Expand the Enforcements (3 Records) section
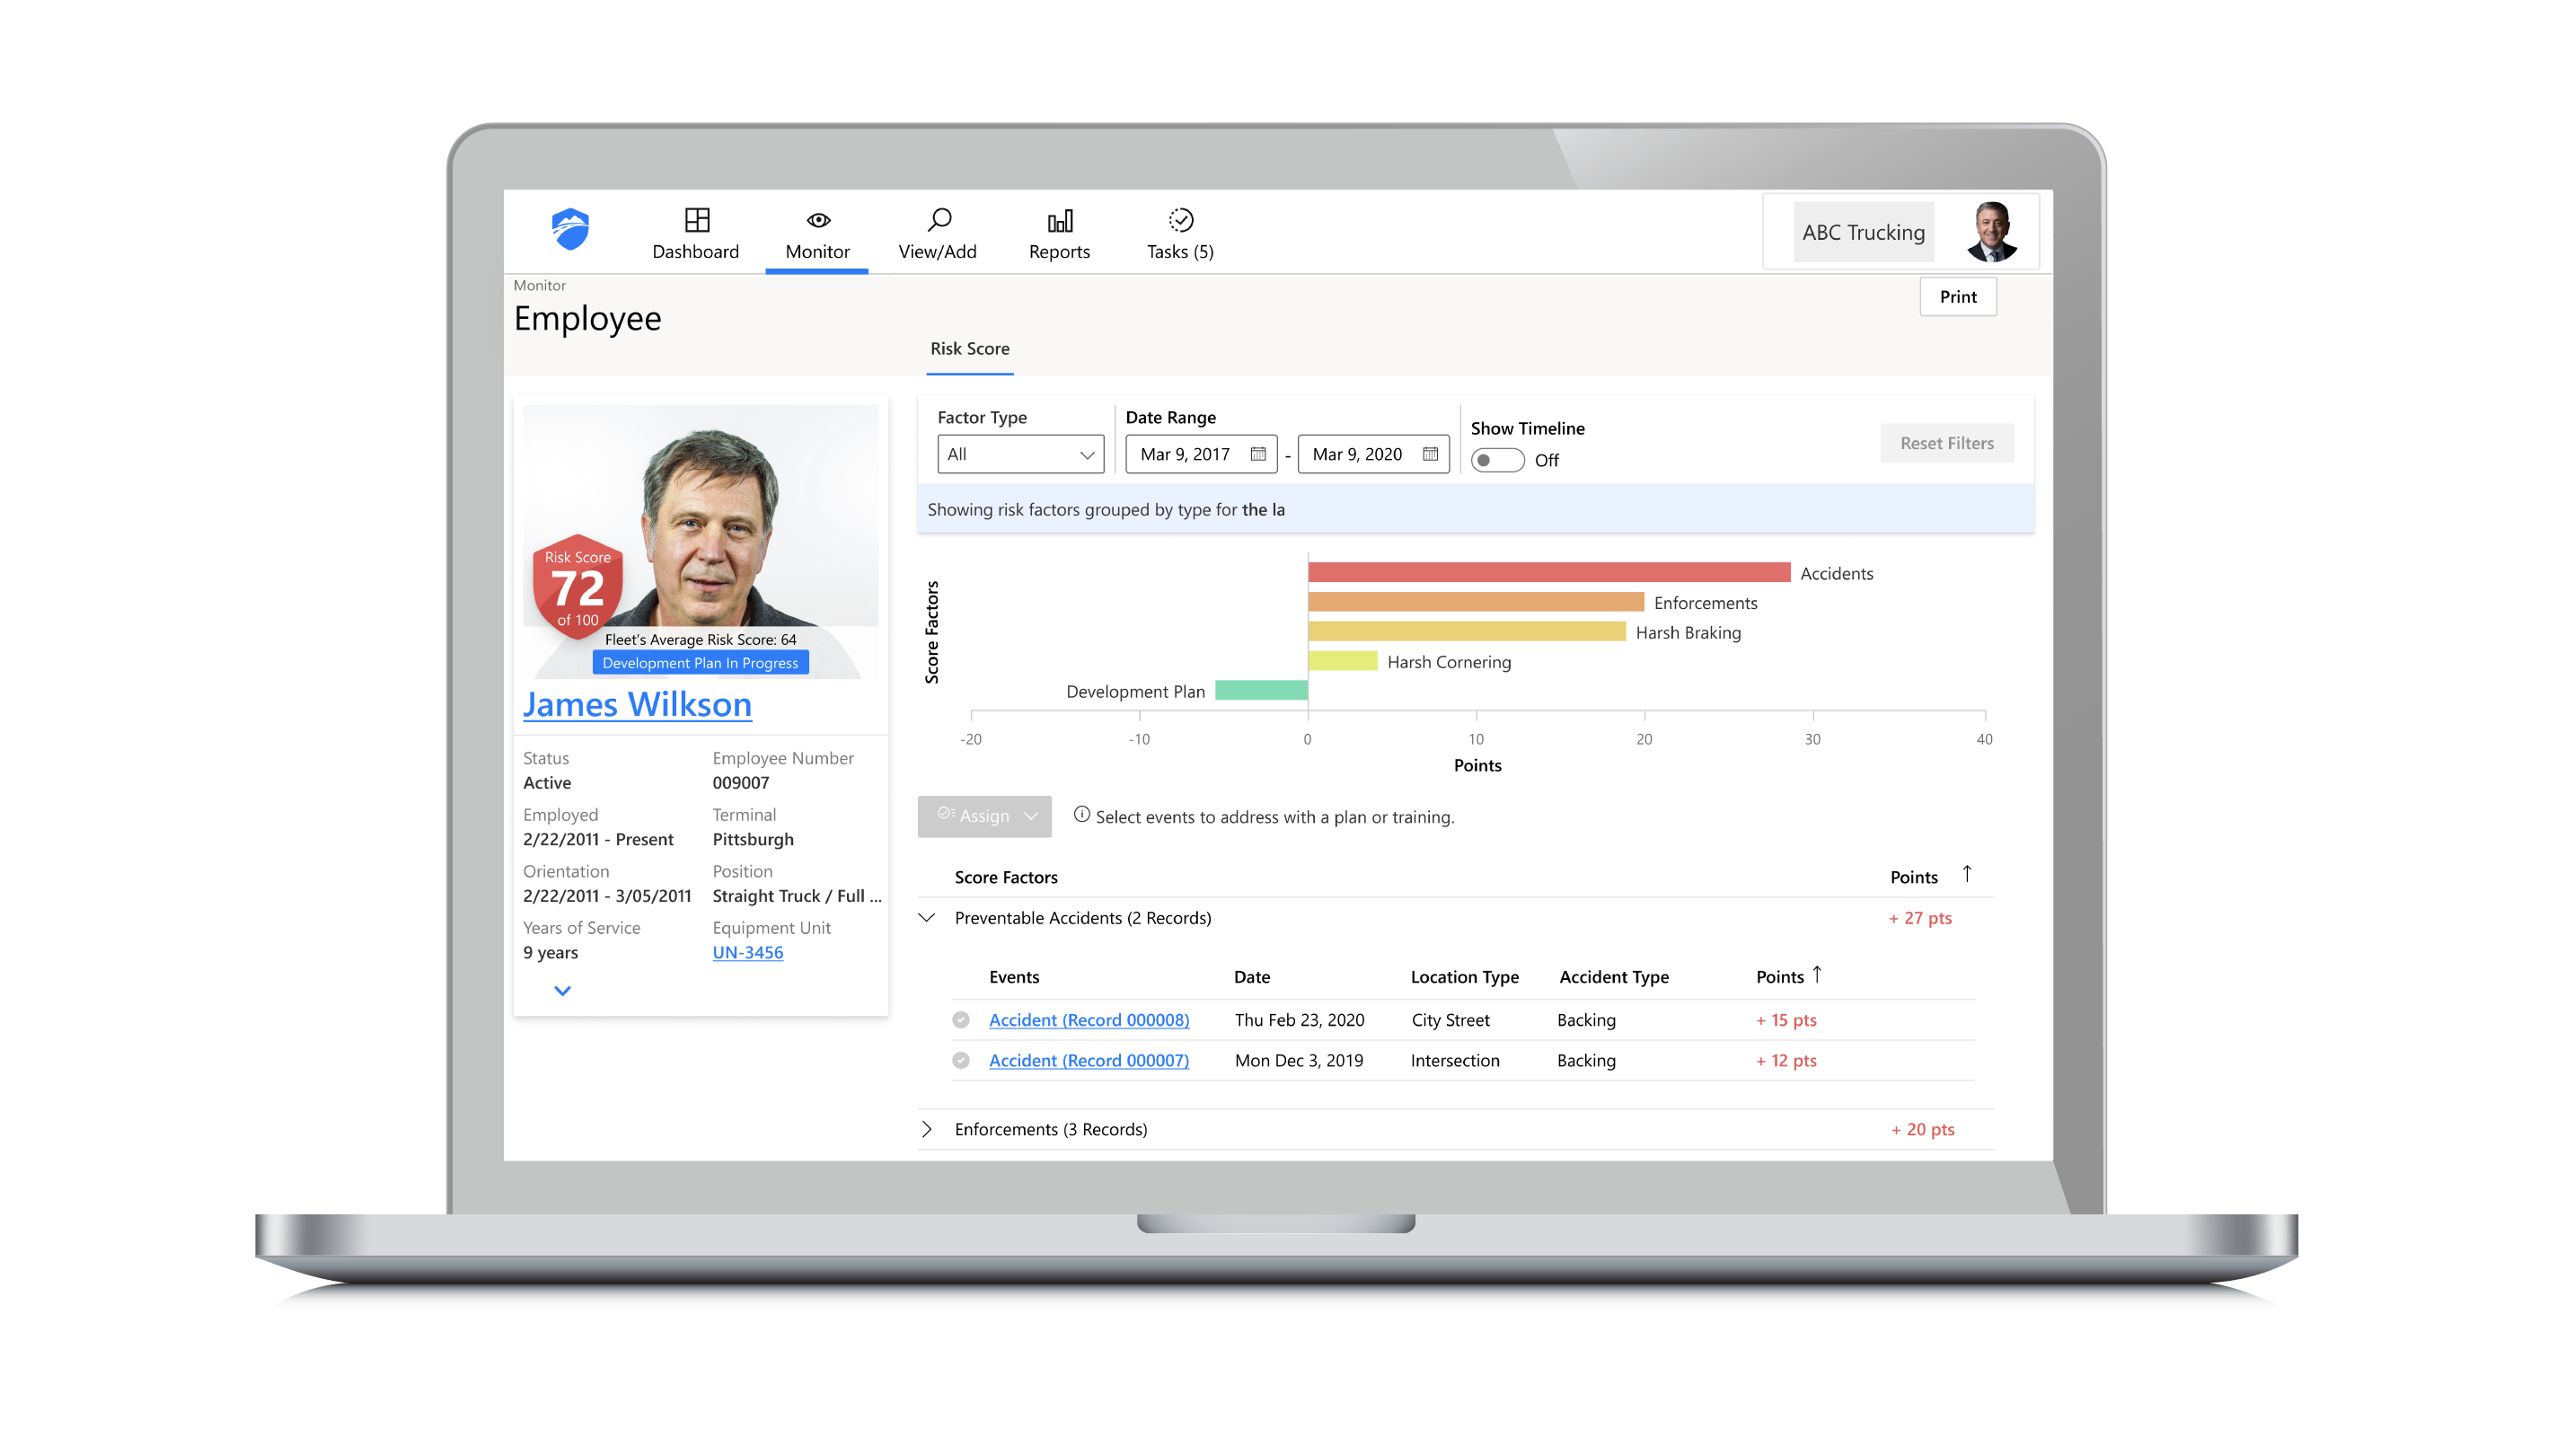The width and height of the screenshot is (2557, 1438). pyautogui.click(x=928, y=1129)
